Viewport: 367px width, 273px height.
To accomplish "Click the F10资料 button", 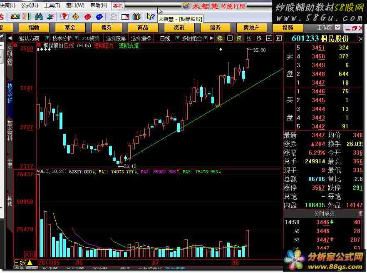I will pyautogui.click(x=91, y=38).
